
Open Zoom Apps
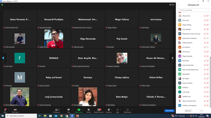pyautogui.click(x=117, y=110)
